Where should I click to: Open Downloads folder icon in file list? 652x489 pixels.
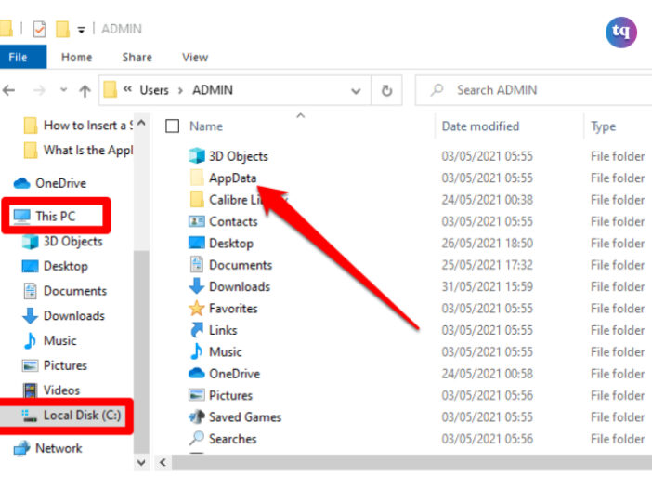click(197, 286)
